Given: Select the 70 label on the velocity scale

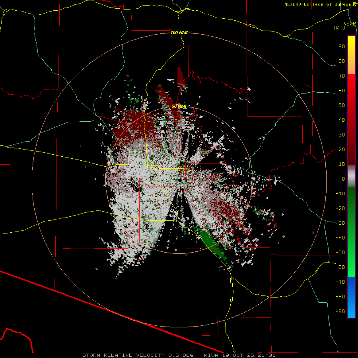Looking at the screenshot, I should point(342,76).
